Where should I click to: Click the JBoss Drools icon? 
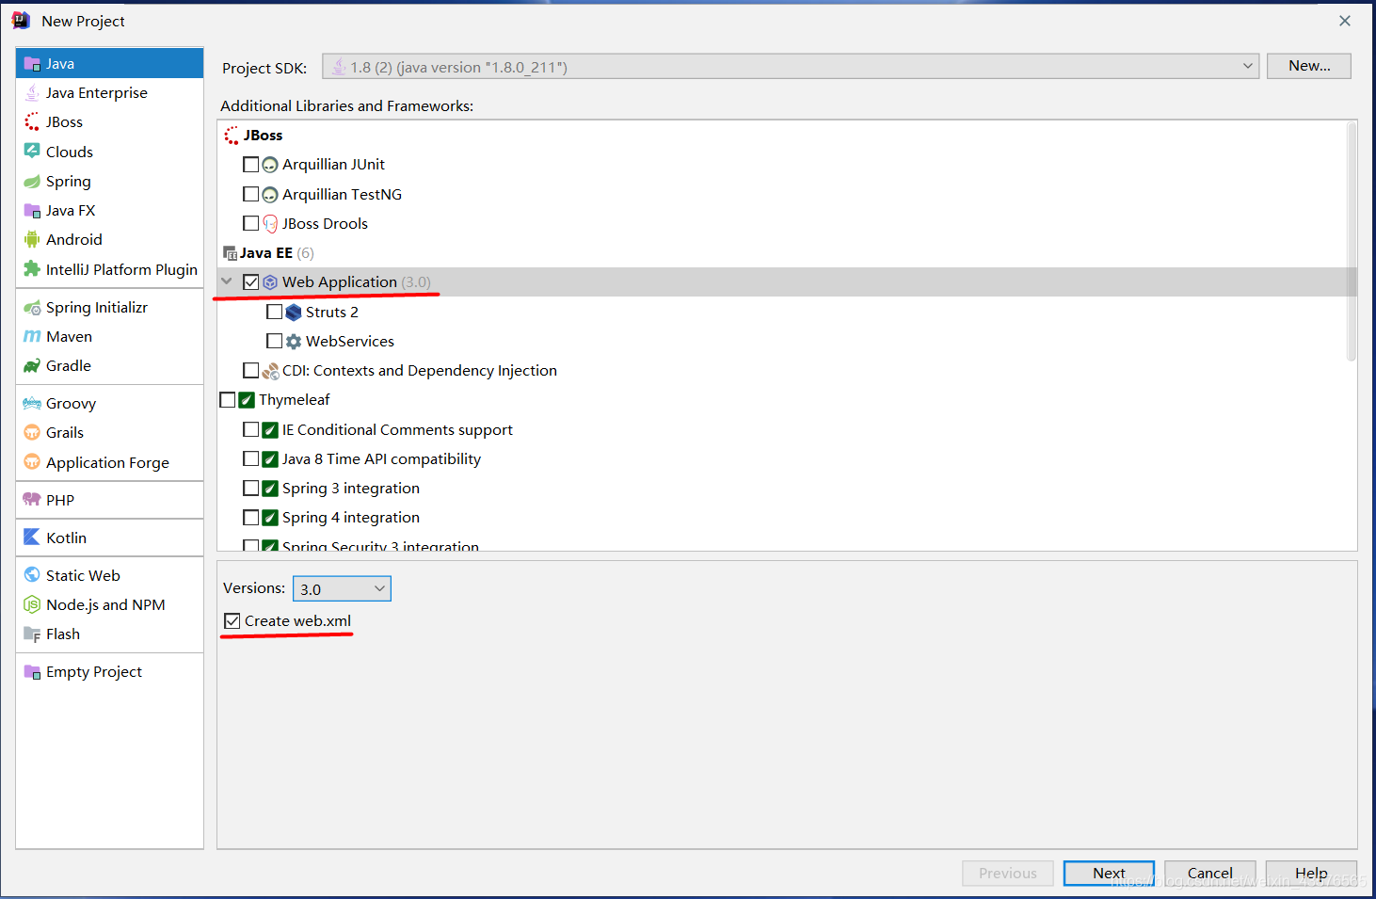tap(270, 224)
